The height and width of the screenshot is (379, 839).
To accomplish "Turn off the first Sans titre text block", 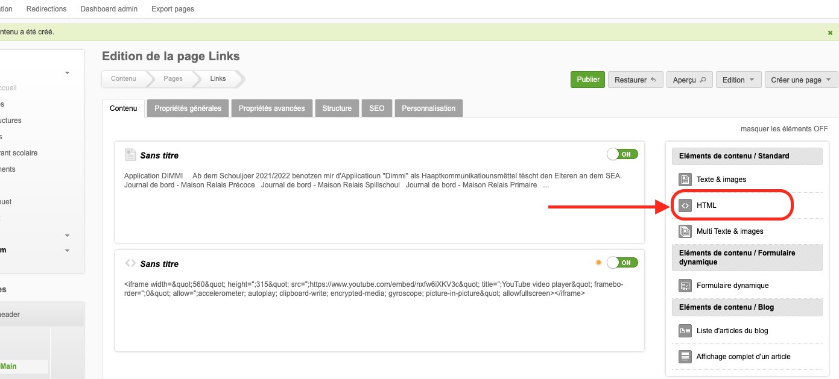I will coord(622,154).
